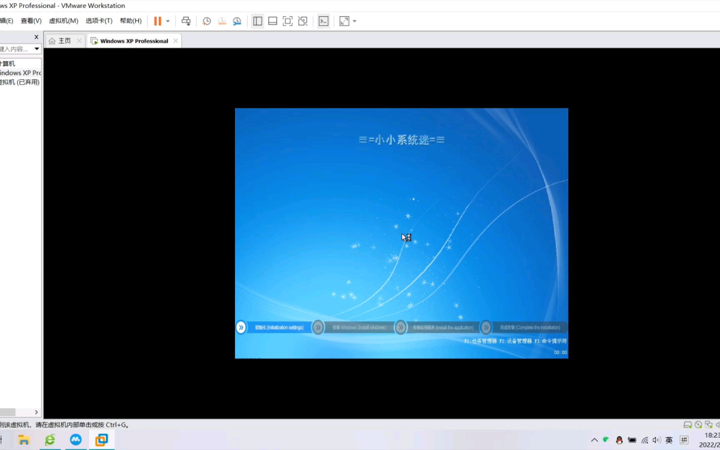720x450 pixels.
Task: Open the power options dropdown beside pause
Action: [x=168, y=21]
